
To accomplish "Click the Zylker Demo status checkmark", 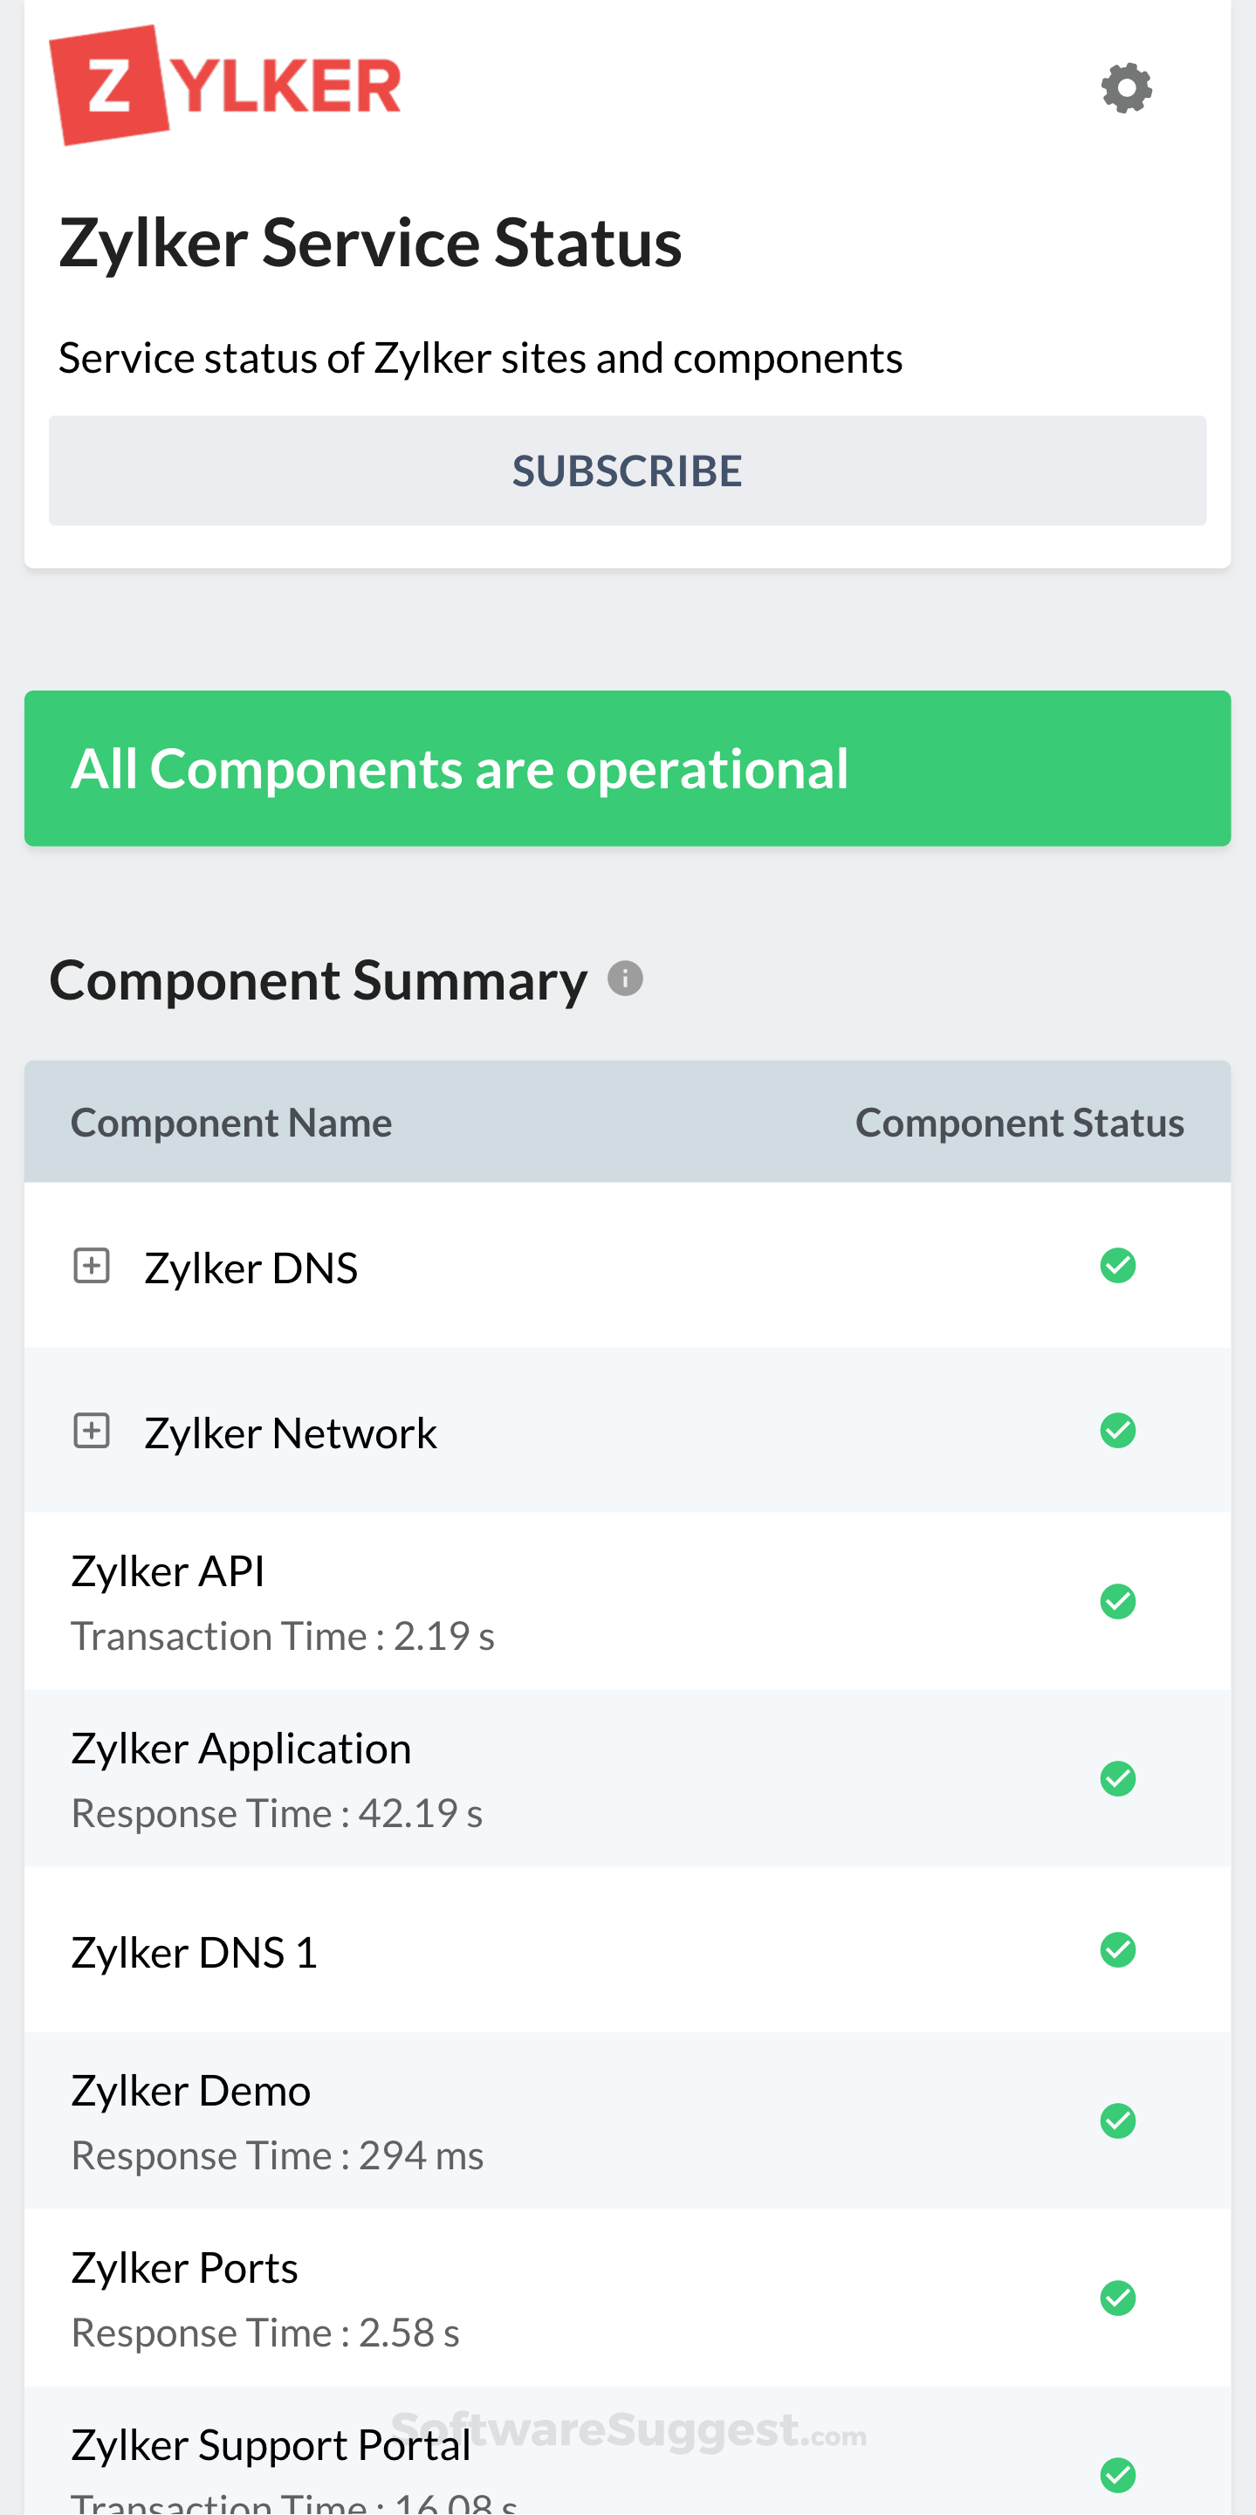I will [1117, 2120].
